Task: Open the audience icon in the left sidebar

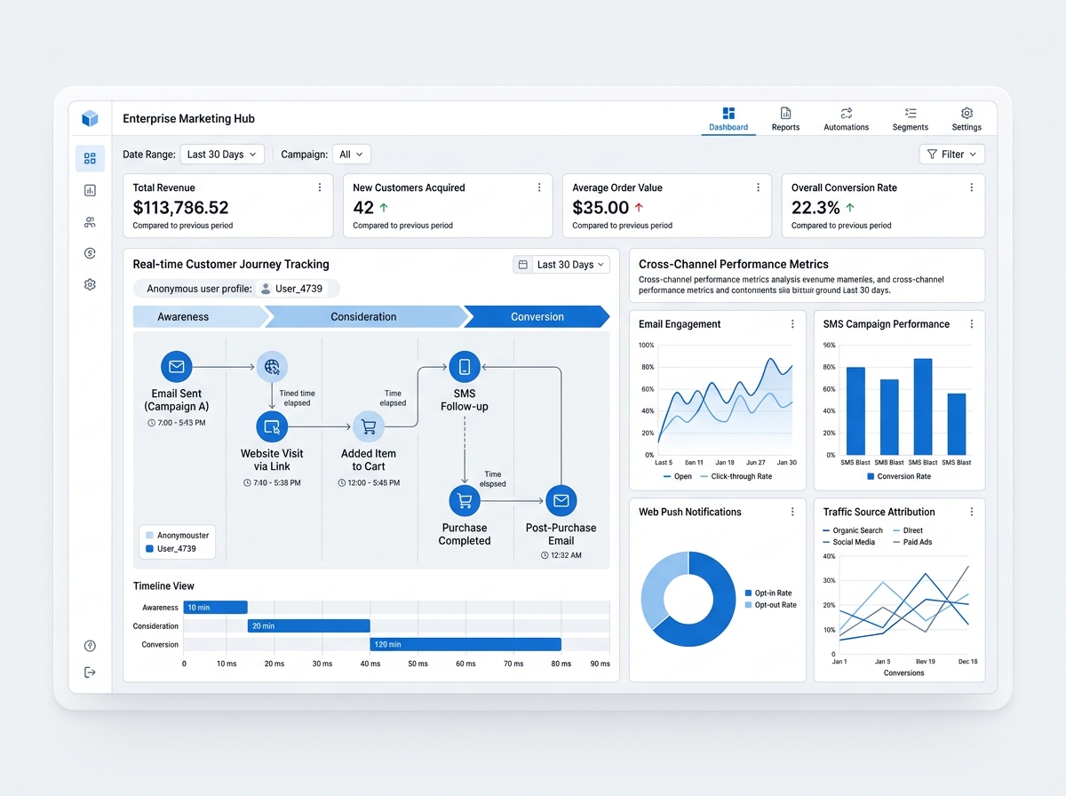Action: pos(89,221)
